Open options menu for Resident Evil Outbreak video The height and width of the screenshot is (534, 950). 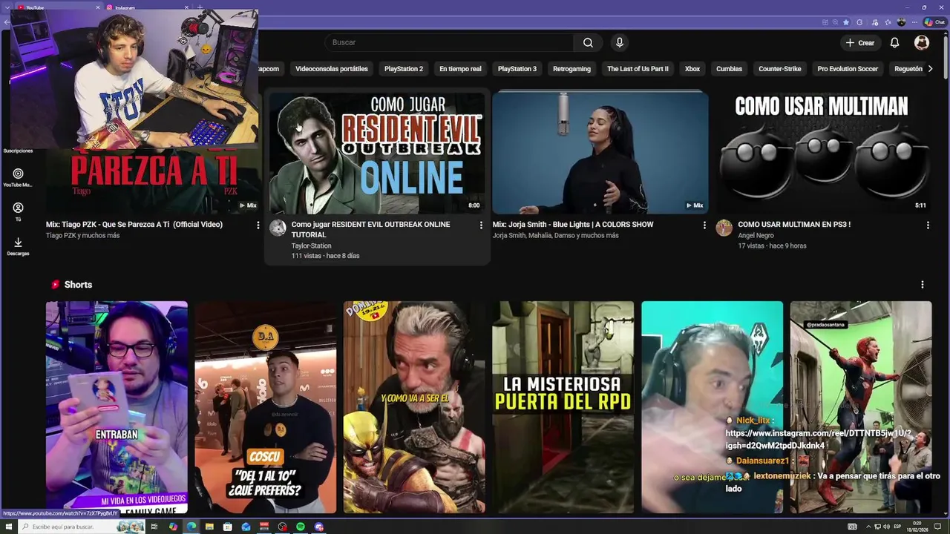tap(481, 225)
